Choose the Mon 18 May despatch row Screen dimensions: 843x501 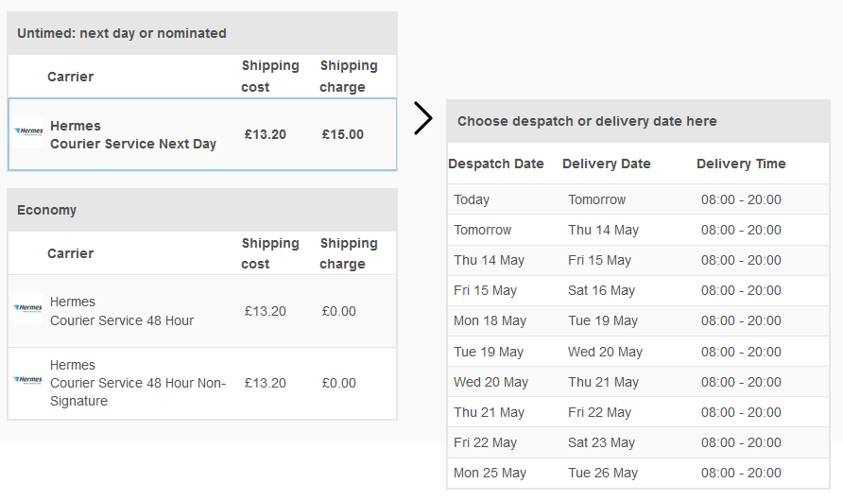(638, 320)
